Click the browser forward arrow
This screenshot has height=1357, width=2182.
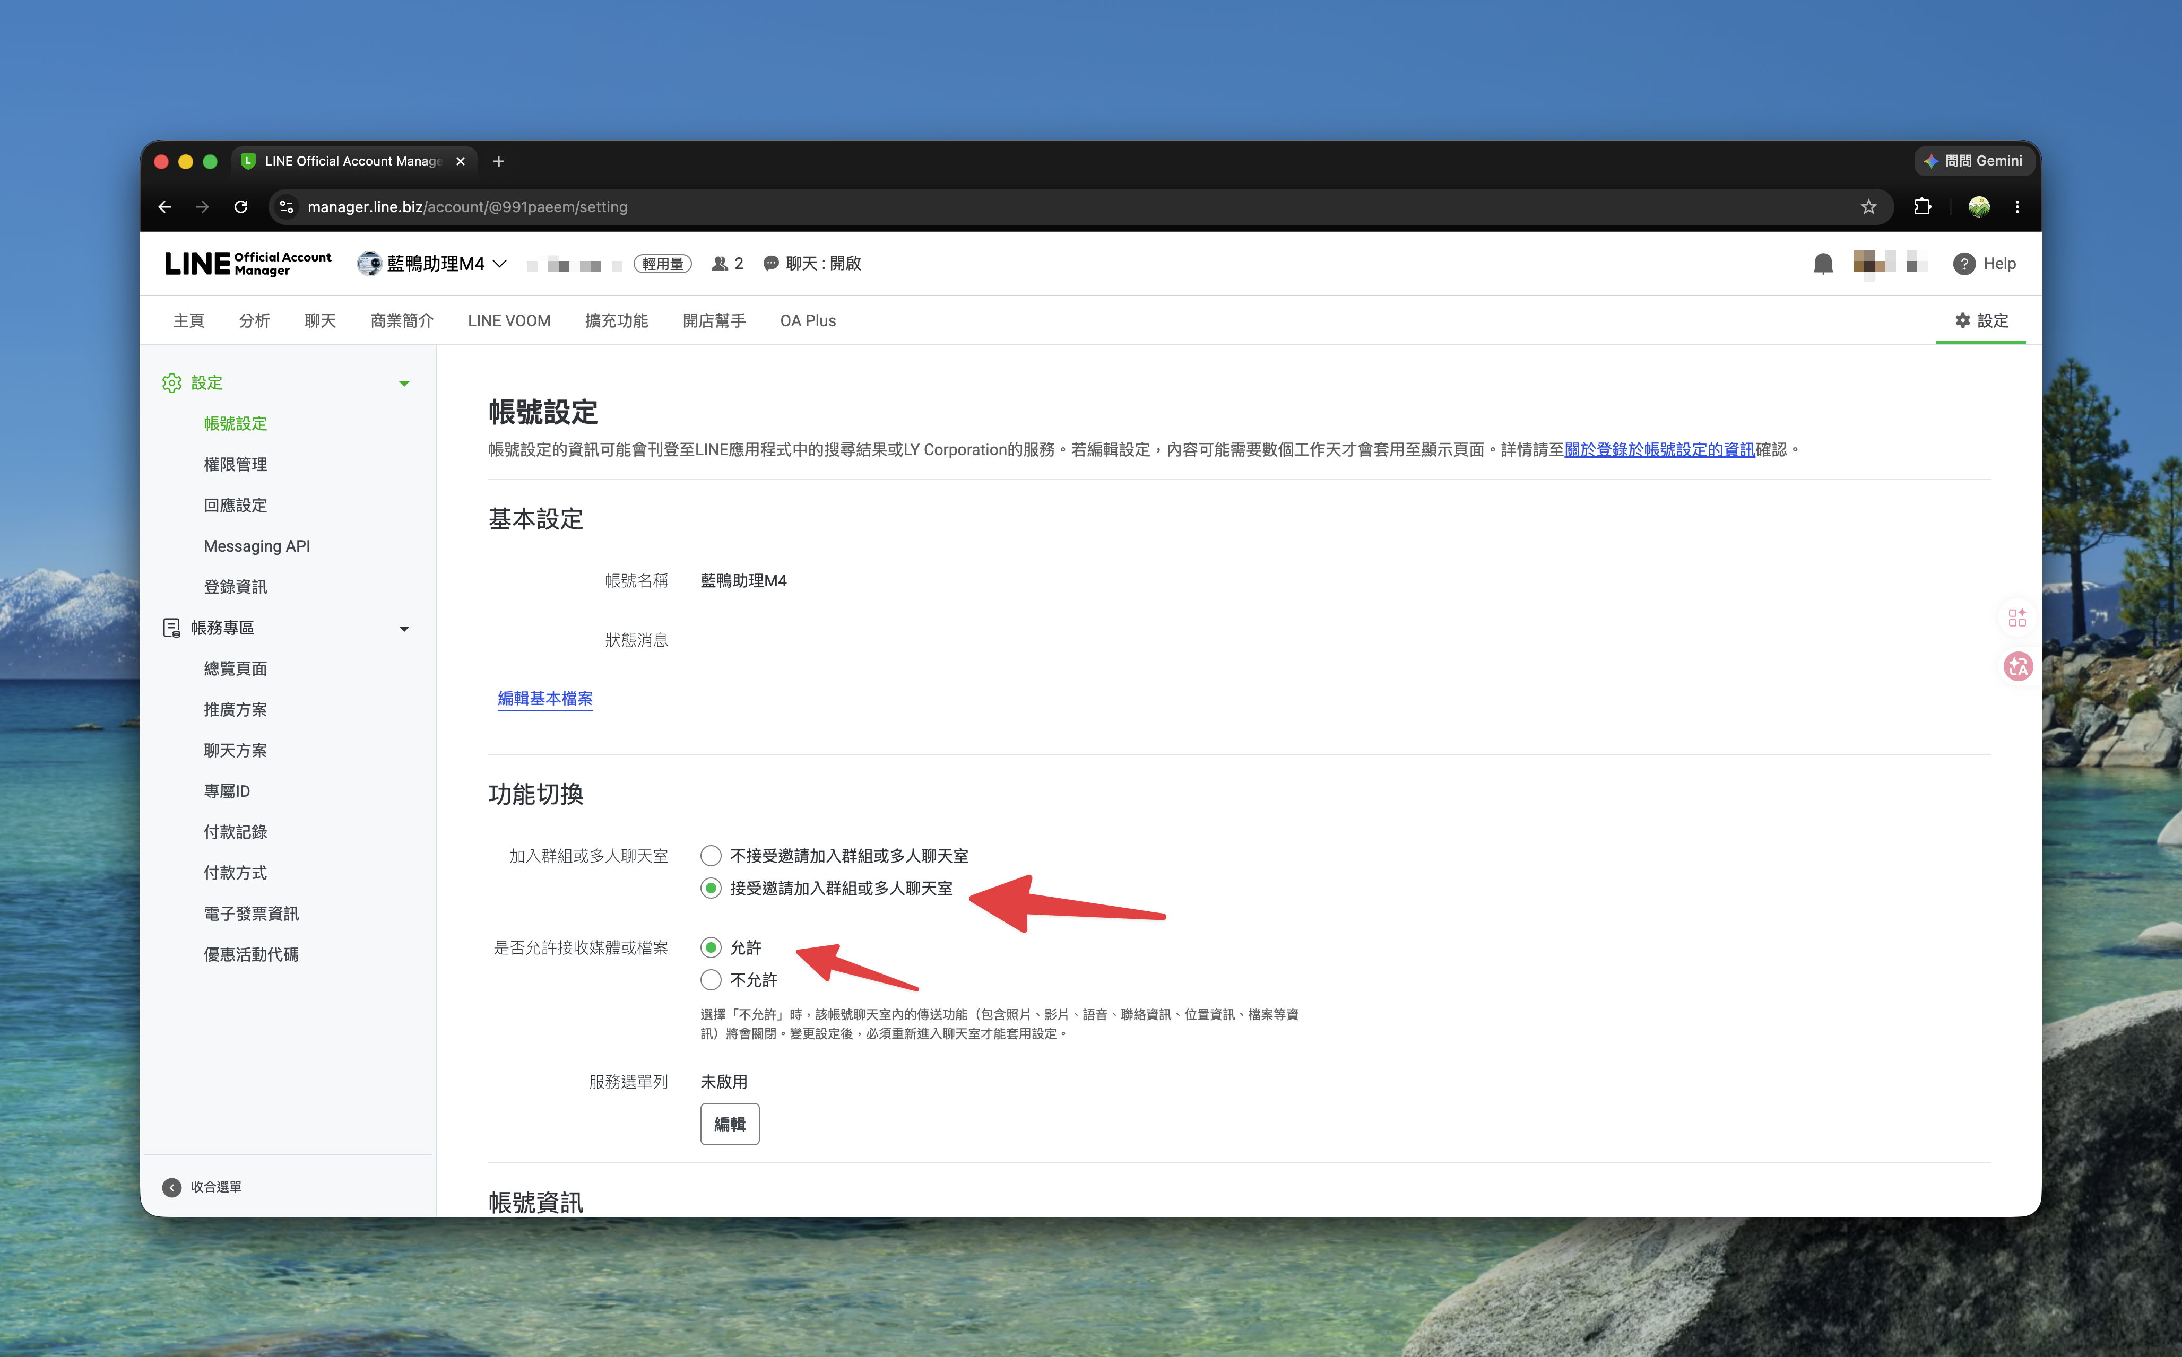click(x=203, y=207)
